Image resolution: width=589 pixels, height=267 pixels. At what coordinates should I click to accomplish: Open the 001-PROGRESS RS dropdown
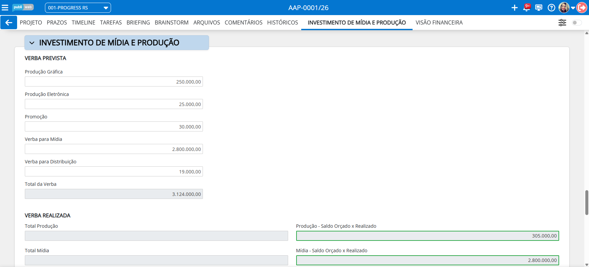tap(78, 8)
